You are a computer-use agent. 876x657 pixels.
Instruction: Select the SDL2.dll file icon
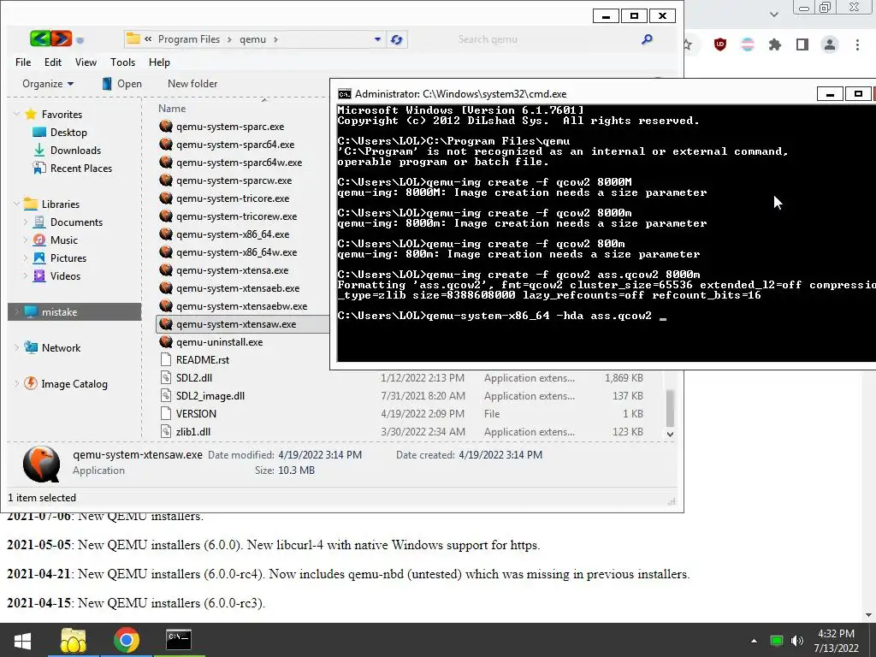pyautogui.click(x=166, y=377)
